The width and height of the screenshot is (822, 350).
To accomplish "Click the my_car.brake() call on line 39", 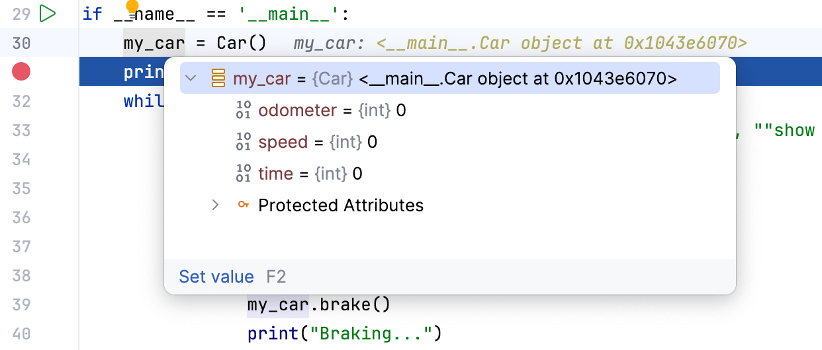I will point(318,304).
